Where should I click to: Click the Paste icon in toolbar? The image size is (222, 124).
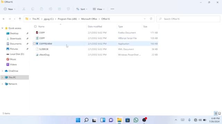(x=42, y=9)
